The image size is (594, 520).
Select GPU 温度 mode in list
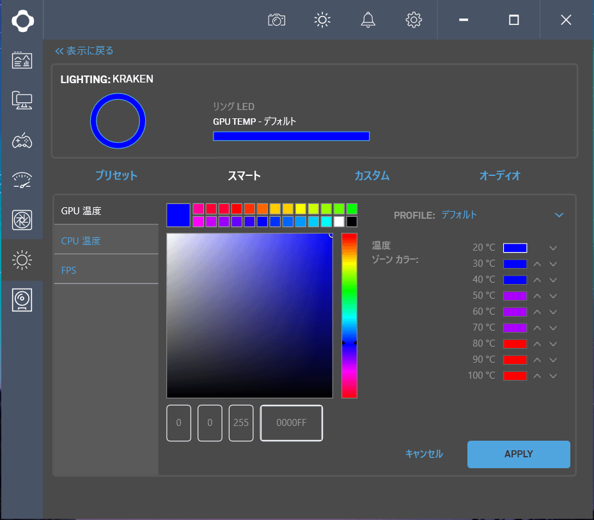coord(106,210)
